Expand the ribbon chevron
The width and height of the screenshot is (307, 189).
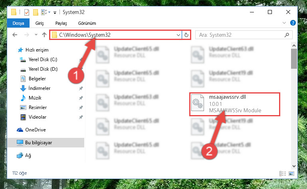click(x=284, y=23)
